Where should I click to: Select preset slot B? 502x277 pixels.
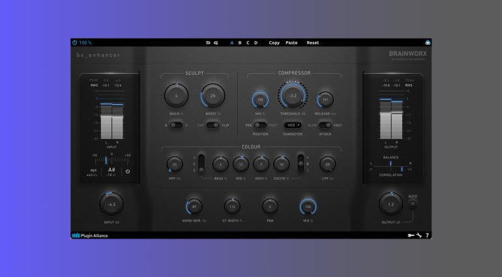239,43
